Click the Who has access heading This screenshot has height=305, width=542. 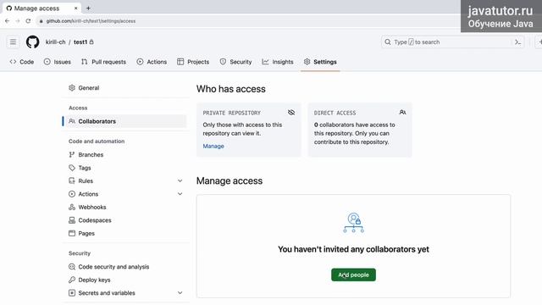pyautogui.click(x=231, y=89)
